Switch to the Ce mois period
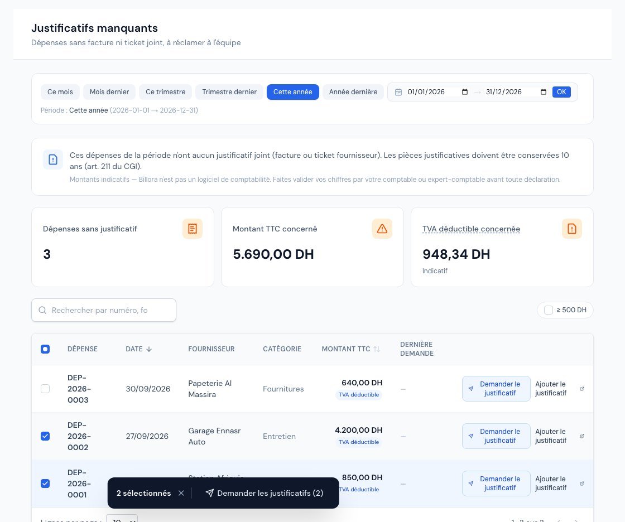 pyautogui.click(x=60, y=92)
